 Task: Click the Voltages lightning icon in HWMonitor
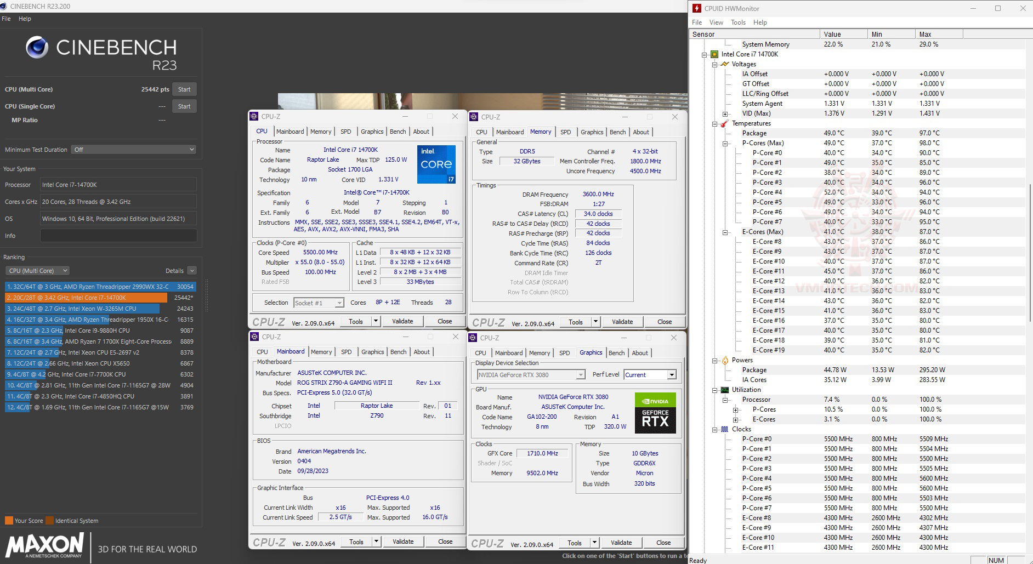point(725,64)
